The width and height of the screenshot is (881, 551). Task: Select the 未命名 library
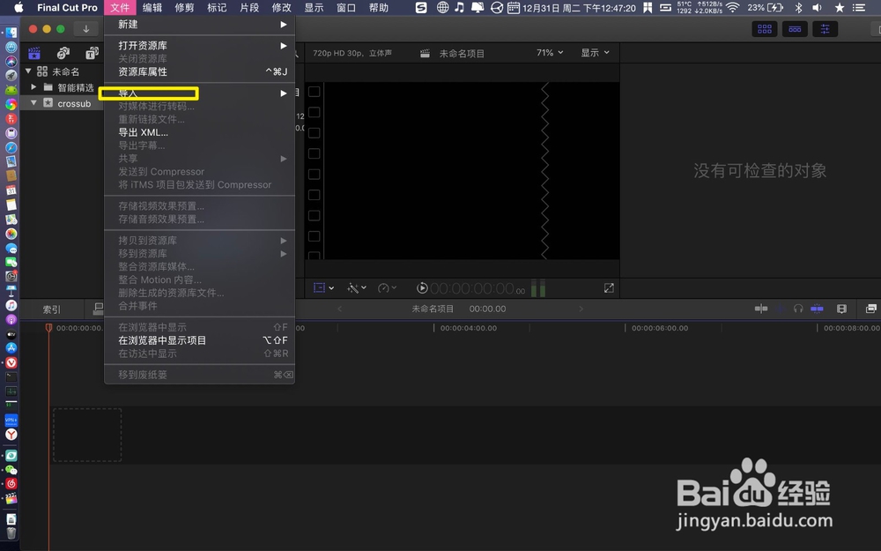tap(66, 72)
